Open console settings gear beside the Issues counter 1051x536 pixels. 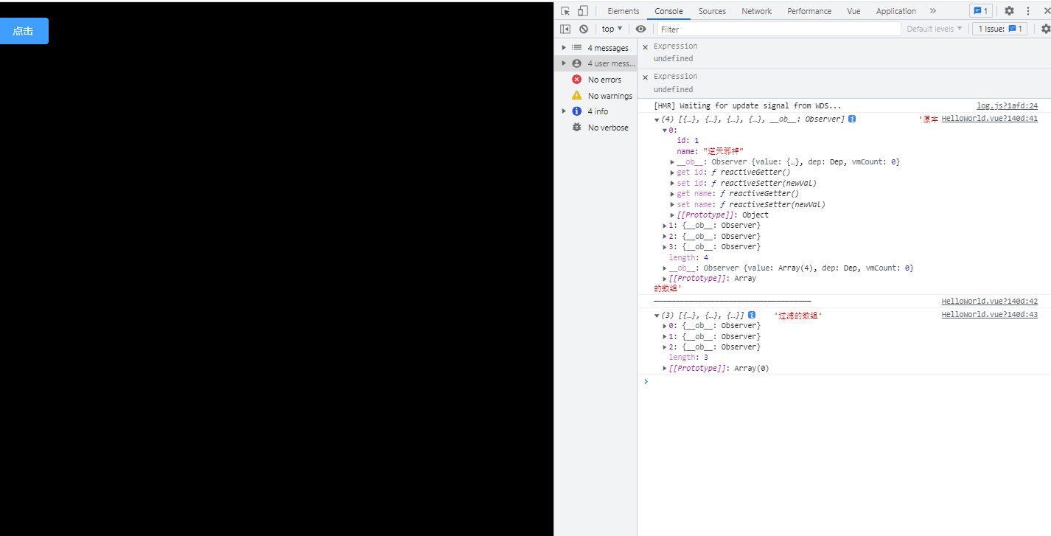click(x=1046, y=29)
